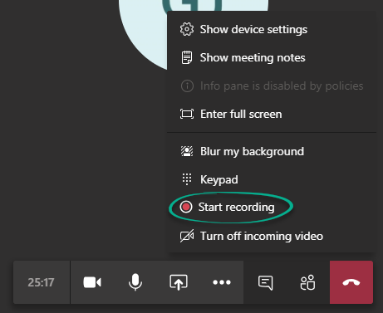Open Show device settings menu entry
Image resolution: width=383 pixels, height=313 pixels.
tap(272, 29)
